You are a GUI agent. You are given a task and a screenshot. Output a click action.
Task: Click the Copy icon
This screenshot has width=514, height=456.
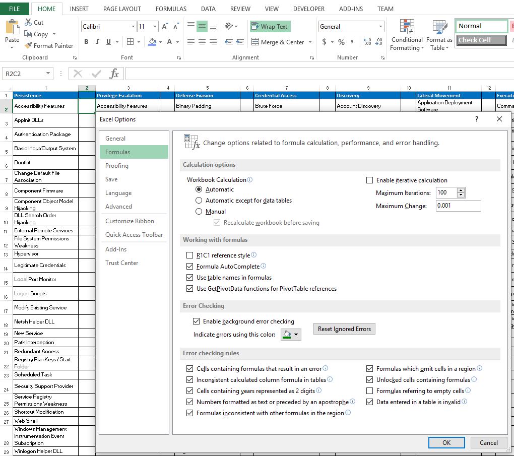pyautogui.click(x=28, y=34)
